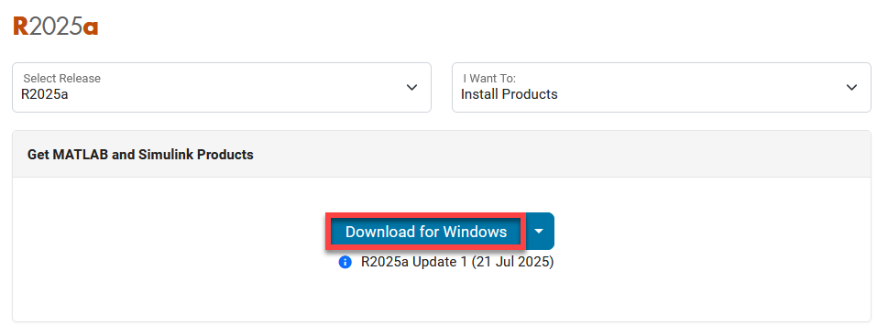Click the Select Release label
888x336 pixels.
click(x=61, y=78)
